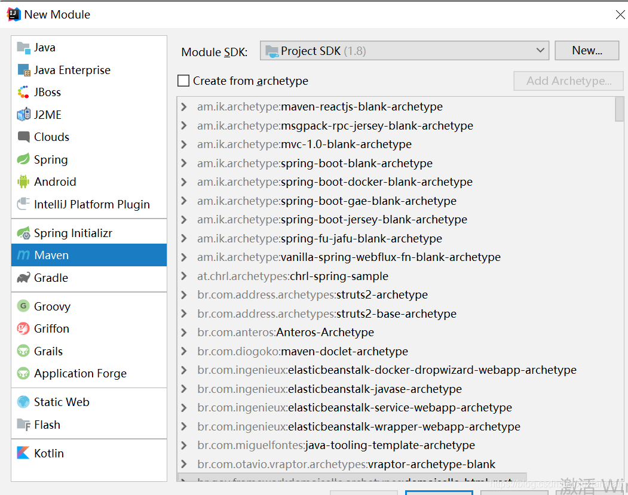Screen dimensions: 628x495
Task: Choose the Static Web globe icon
Action: point(23,402)
